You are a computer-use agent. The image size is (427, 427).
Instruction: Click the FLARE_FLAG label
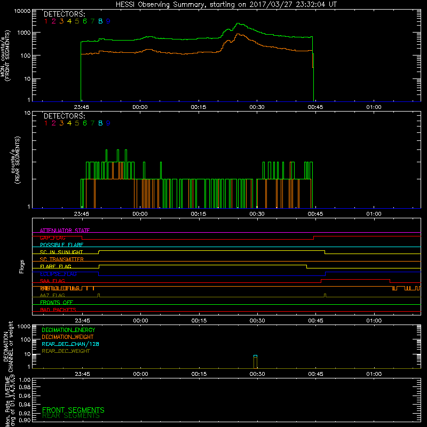click(56, 266)
